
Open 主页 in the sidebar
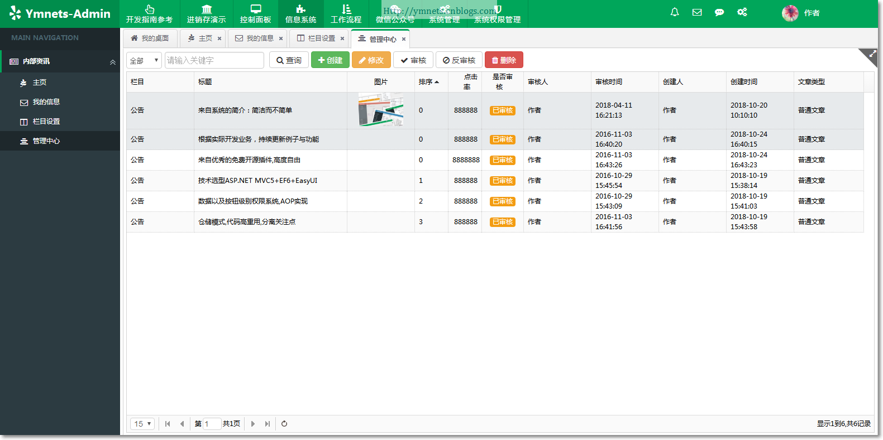(x=60, y=83)
